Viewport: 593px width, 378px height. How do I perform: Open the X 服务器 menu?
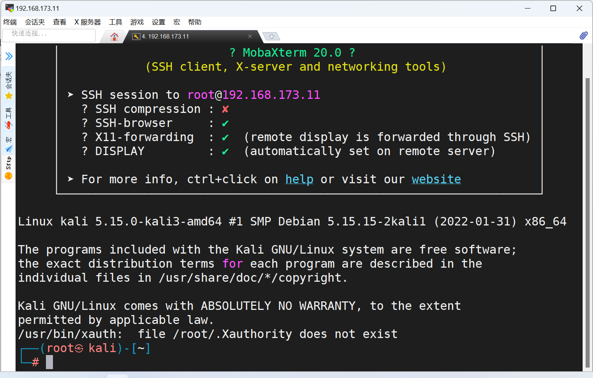(x=87, y=22)
